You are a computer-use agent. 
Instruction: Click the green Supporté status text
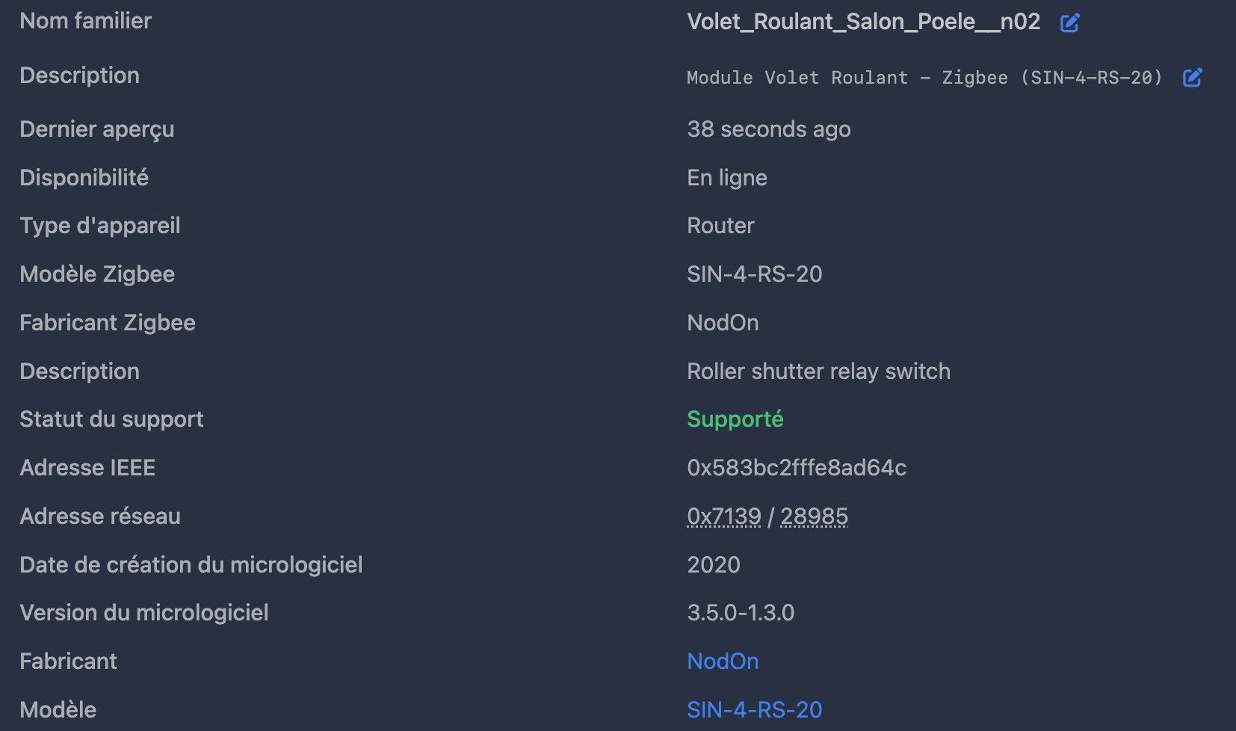tap(735, 419)
